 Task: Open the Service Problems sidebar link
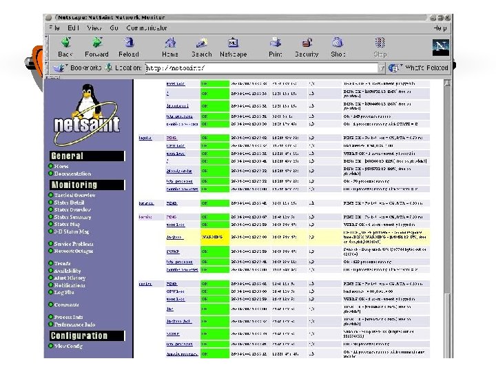[x=74, y=244]
